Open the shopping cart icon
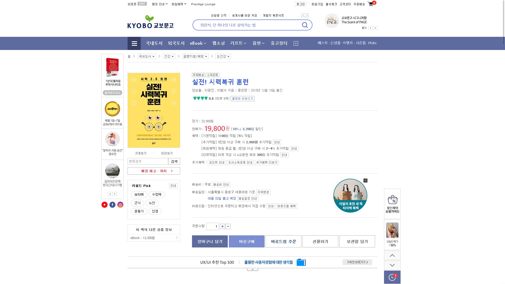Image resolution: width=505 pixels, height=284 pixels. [371, 4]
